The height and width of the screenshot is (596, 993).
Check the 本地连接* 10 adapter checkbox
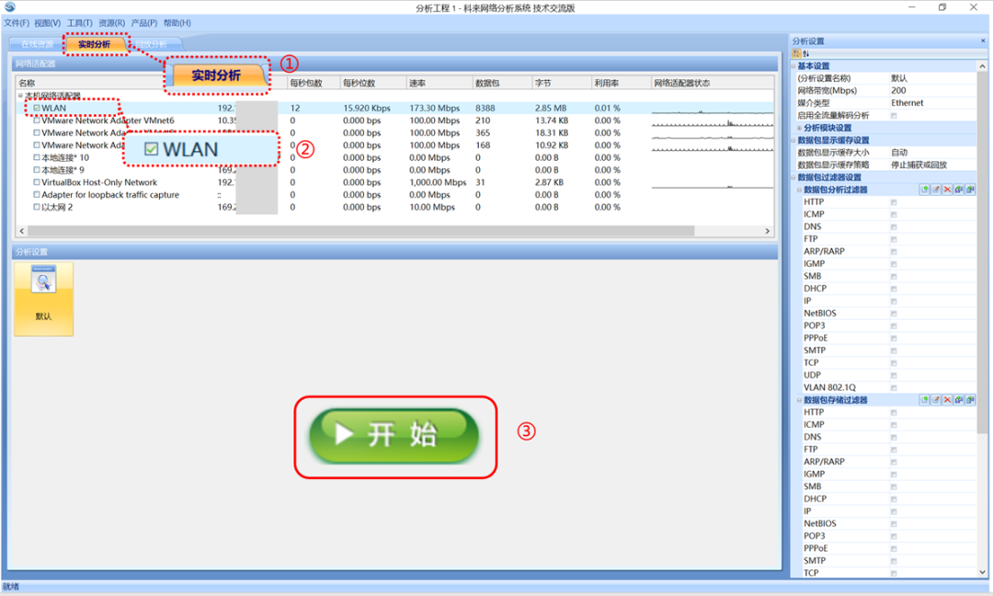pos(37,157)
